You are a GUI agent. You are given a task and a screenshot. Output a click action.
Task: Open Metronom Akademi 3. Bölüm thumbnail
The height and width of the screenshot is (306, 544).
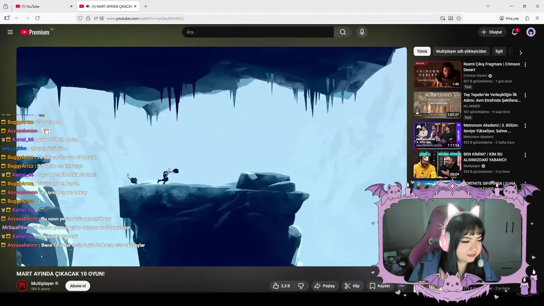437,136
